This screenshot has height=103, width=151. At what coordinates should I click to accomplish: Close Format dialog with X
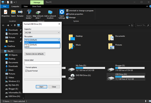click(59, 24)
